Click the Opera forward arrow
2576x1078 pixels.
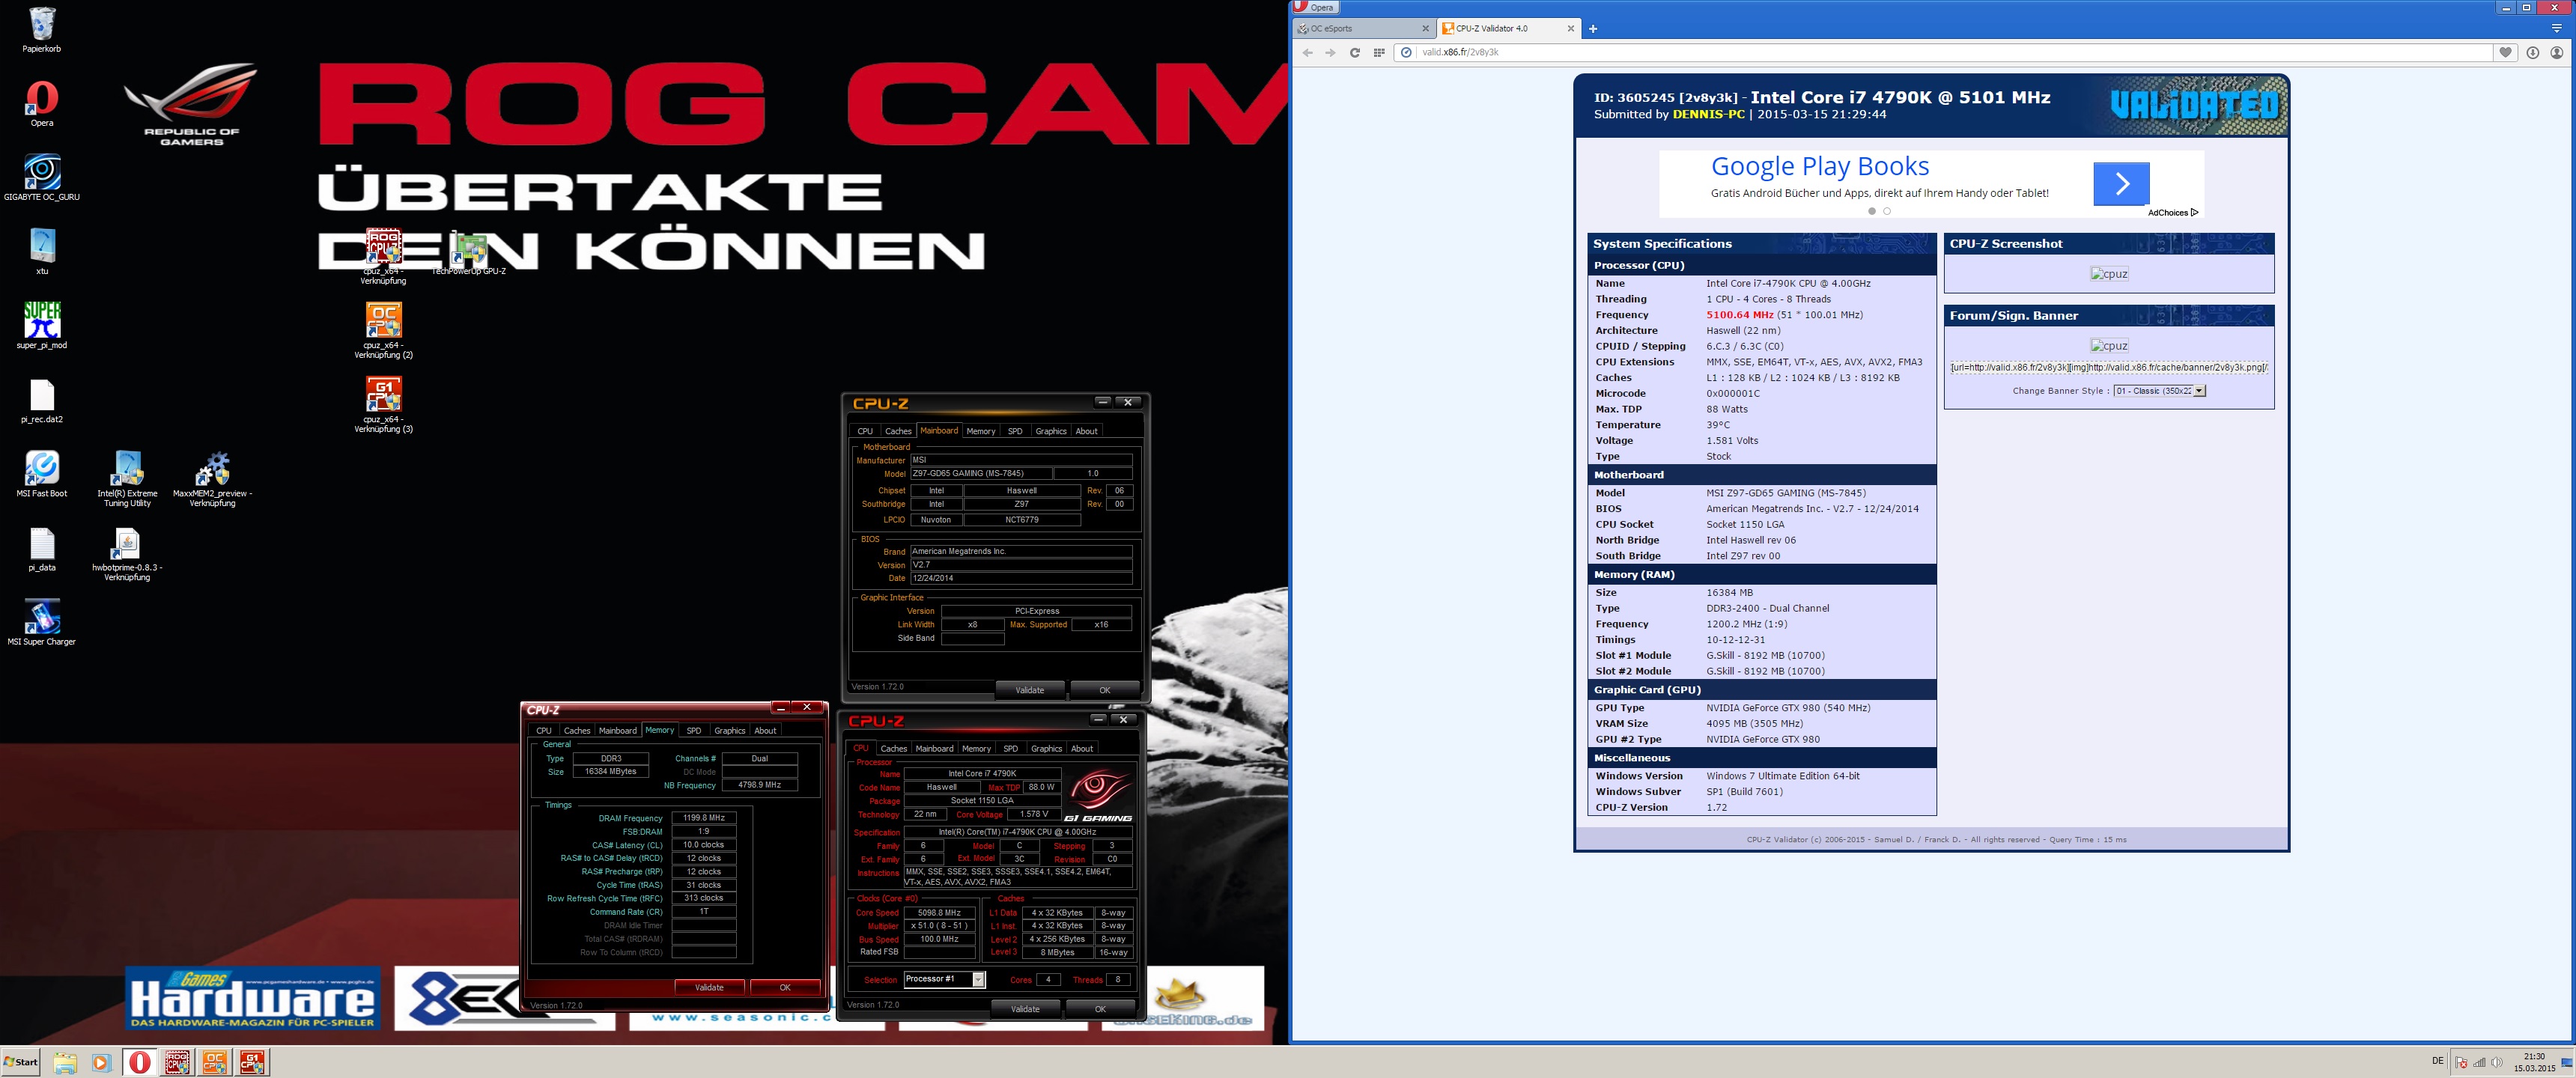point(1330,53)
